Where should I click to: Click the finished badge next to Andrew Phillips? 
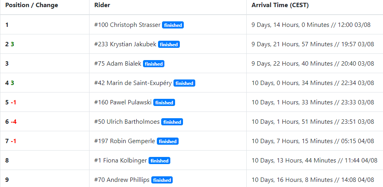coord(162,180)
